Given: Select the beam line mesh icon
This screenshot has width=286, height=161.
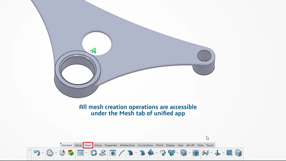Looking at the screenshot, I should (122, 153).
